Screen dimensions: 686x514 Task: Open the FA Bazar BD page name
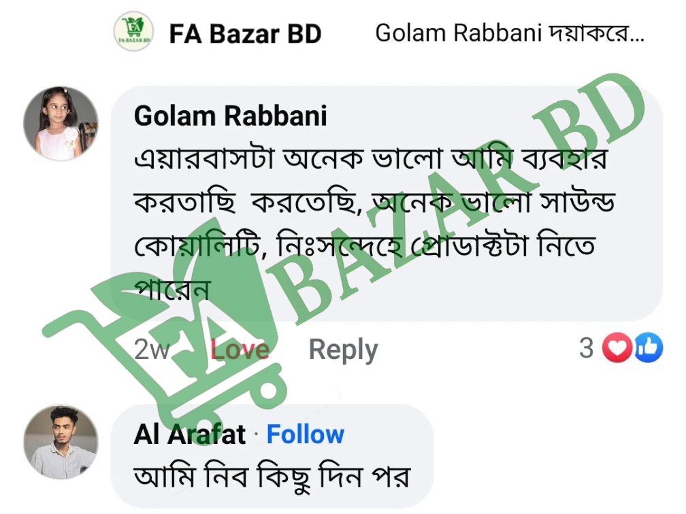tap(245, 33)
